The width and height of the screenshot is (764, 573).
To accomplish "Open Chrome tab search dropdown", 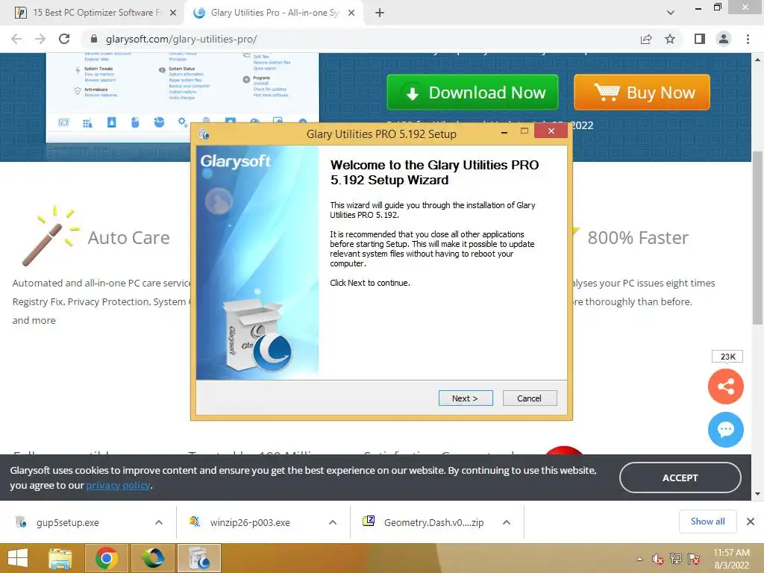I will pos(671,13).
